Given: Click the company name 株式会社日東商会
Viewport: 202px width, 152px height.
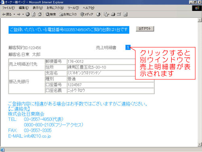Looking at the screenshot, I should (26, 114).
